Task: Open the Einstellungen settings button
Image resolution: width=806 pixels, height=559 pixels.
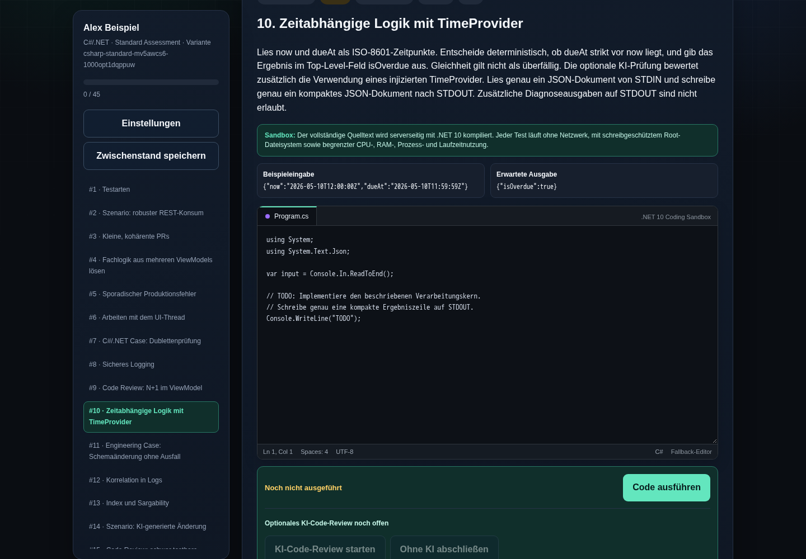Action: pos(151,124)
